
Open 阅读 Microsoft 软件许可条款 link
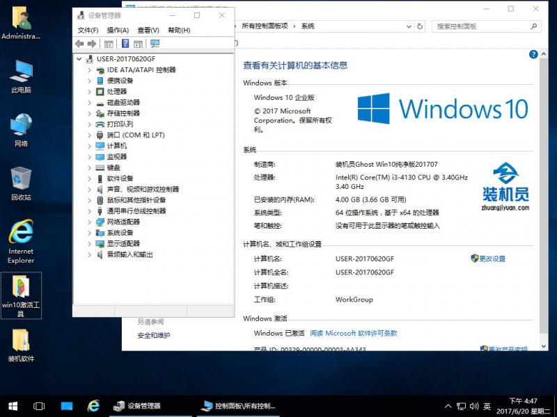pos(354,334)
